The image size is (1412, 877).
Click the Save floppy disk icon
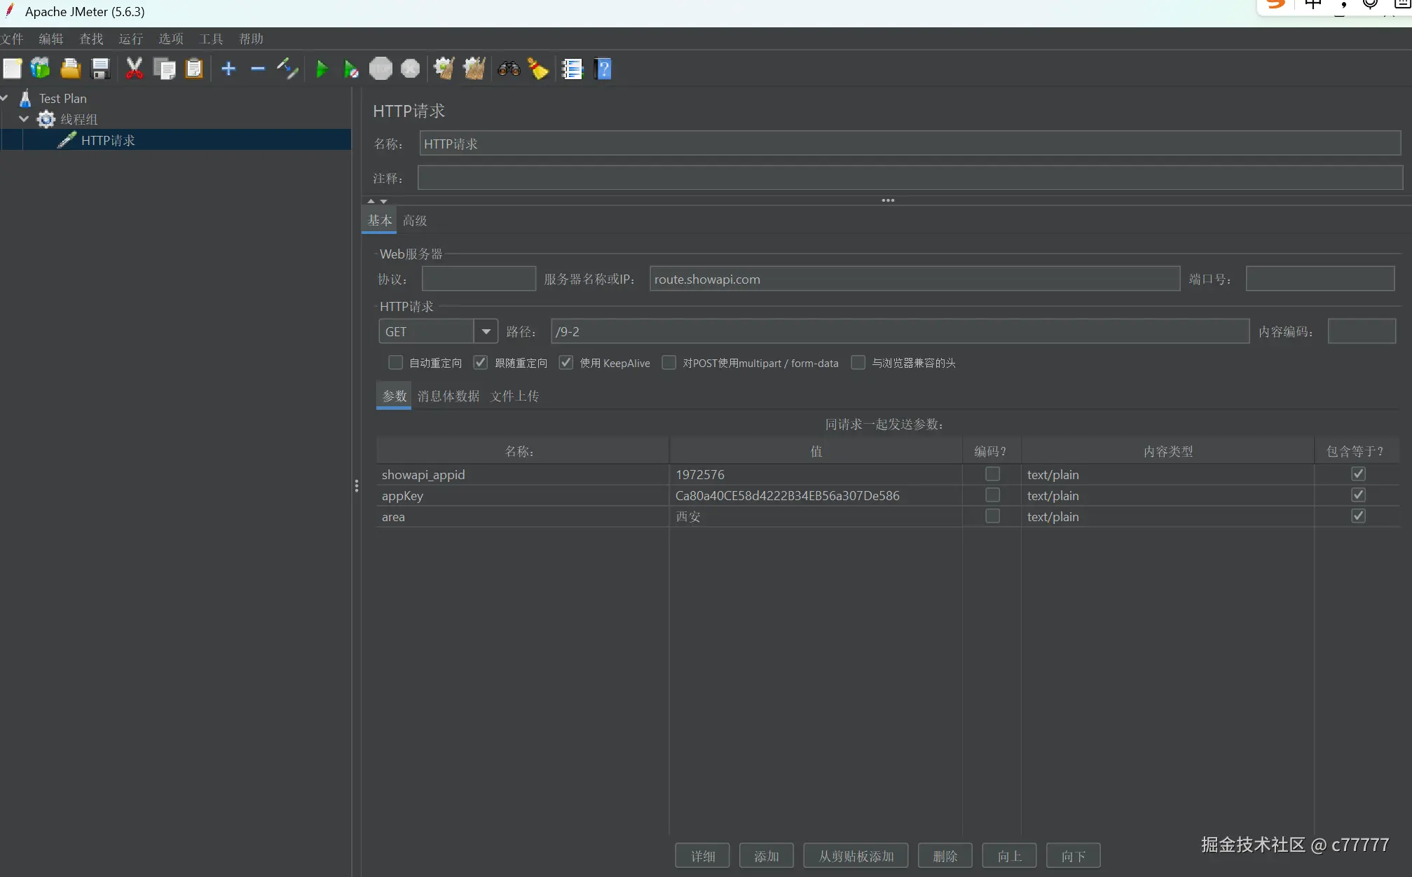pyautogui.click(x=101, y=69)
